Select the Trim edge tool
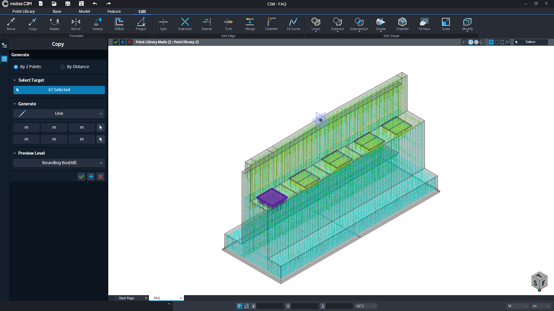Screen dimensions: 554x311 (228, 24)
